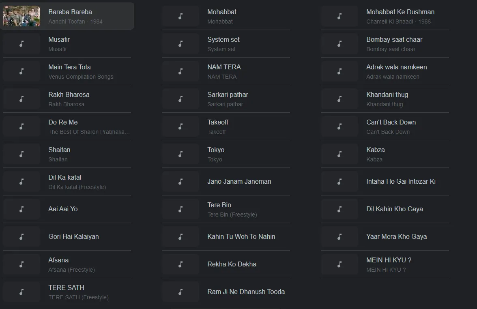This screenshot has width=477, height=309.
Task: Click the music note icon next to Takeoff
Action: tap(180, 127)
